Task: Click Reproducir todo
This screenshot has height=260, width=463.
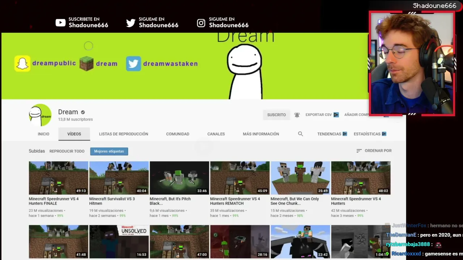Action: point(67,151)
